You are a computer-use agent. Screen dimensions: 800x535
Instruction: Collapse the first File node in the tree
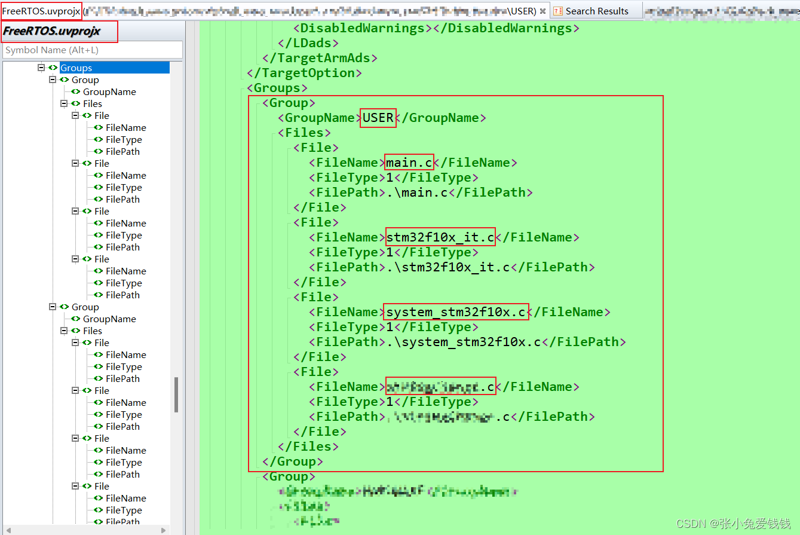75,115
